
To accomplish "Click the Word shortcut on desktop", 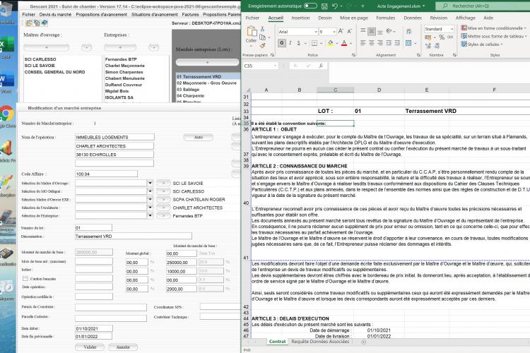I will tap(7, 80).
